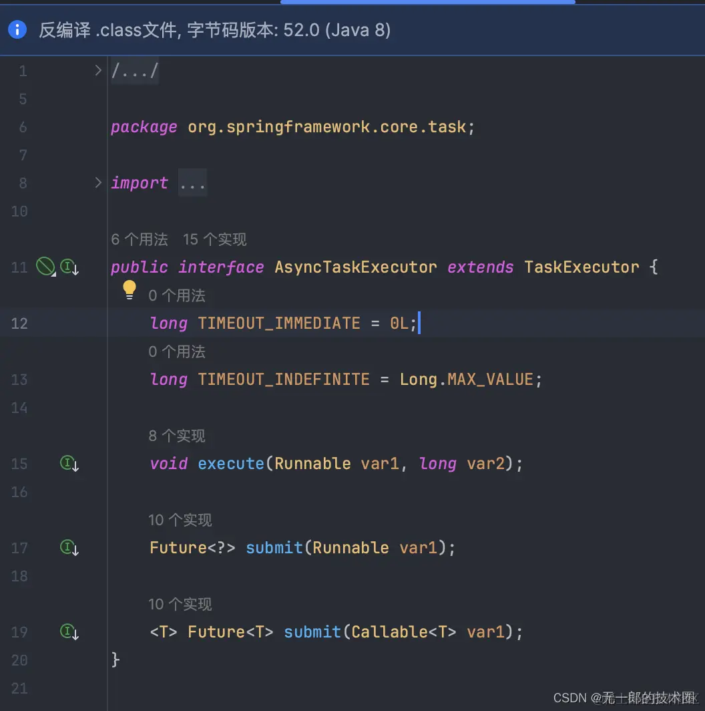Image resolution: width=705 pixels, height=711 pixels.
Task: Expand the folded import block
Action: (98, 182)
